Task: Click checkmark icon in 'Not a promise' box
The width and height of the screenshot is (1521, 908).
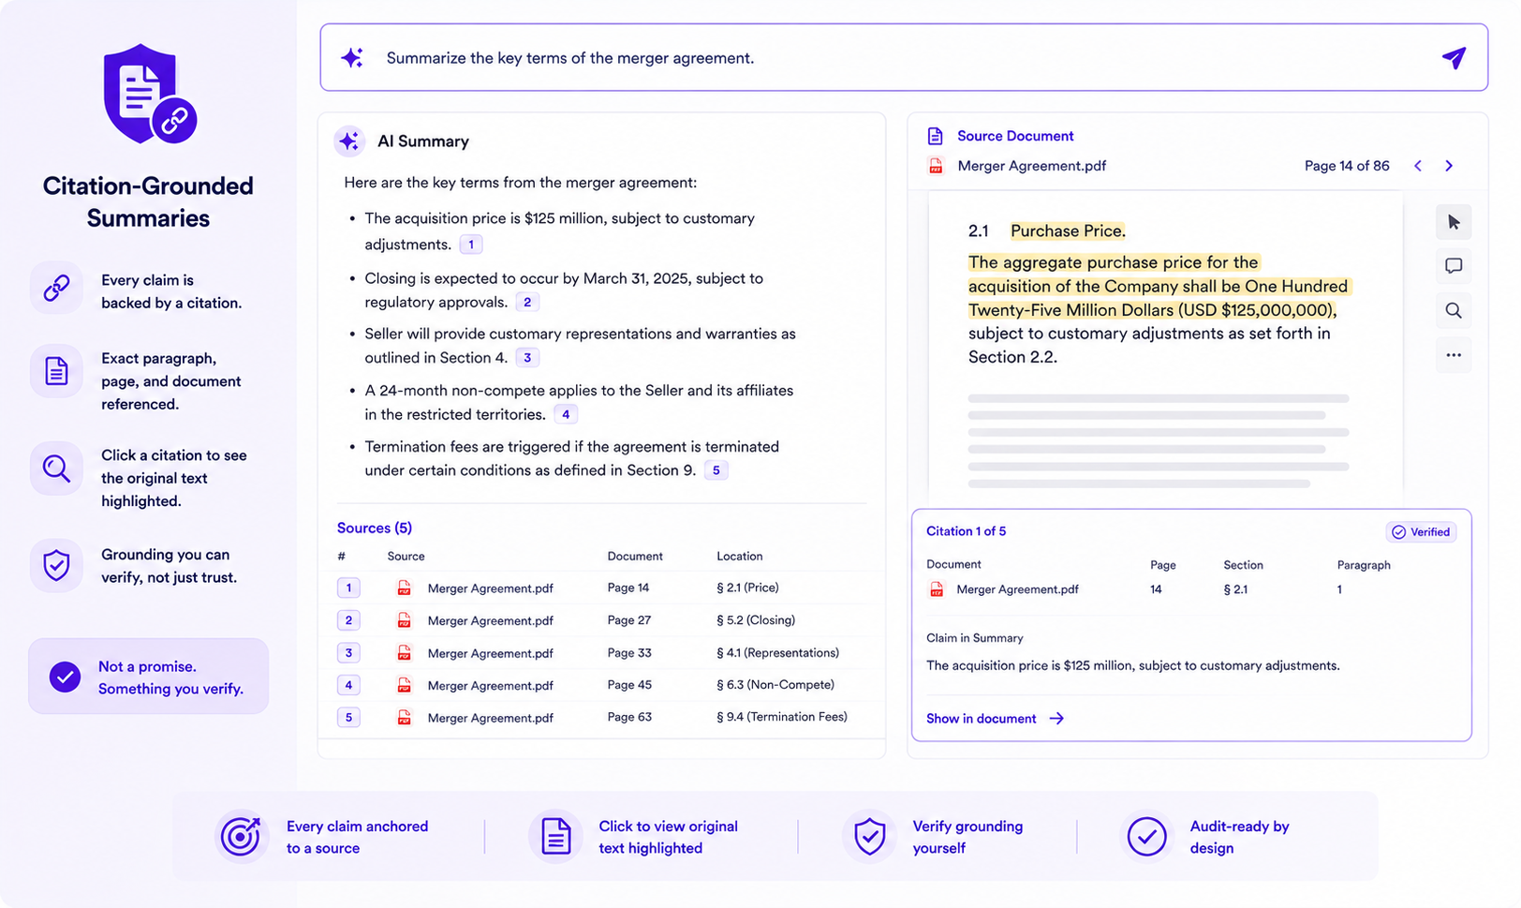Action: 65,677
